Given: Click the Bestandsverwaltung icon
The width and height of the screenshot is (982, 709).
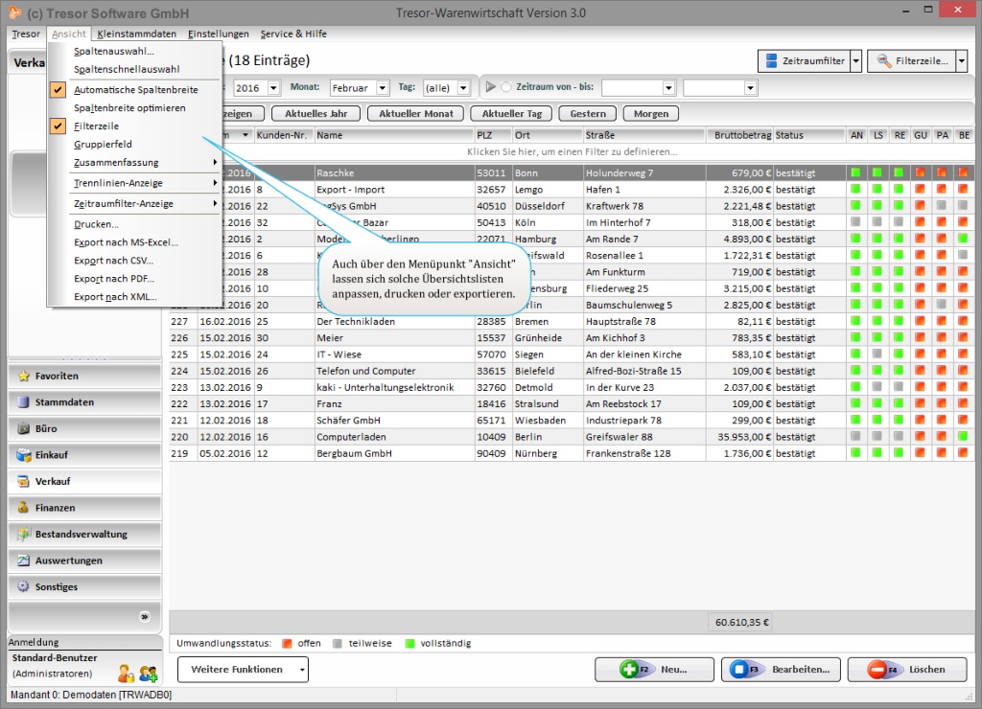Looking at the screenshot, I should tap(24, 534).
